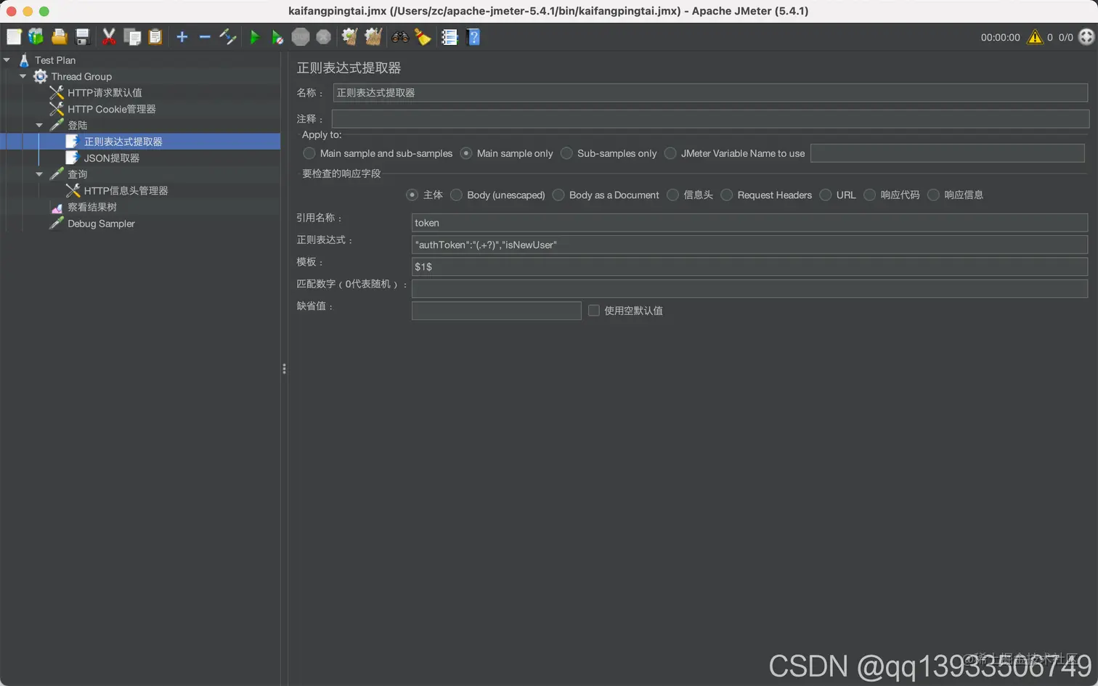Collapse the 查询 node arrow
The image size is (1098, 686).
(39, 174)
